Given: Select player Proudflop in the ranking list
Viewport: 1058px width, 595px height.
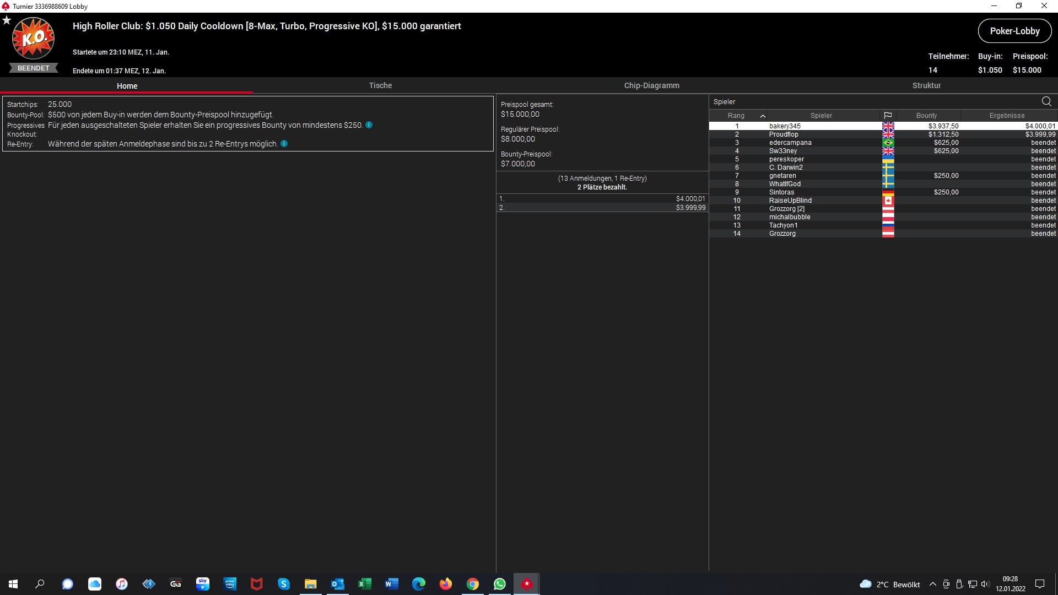Looking at the screenshot, I should (784, 134).
